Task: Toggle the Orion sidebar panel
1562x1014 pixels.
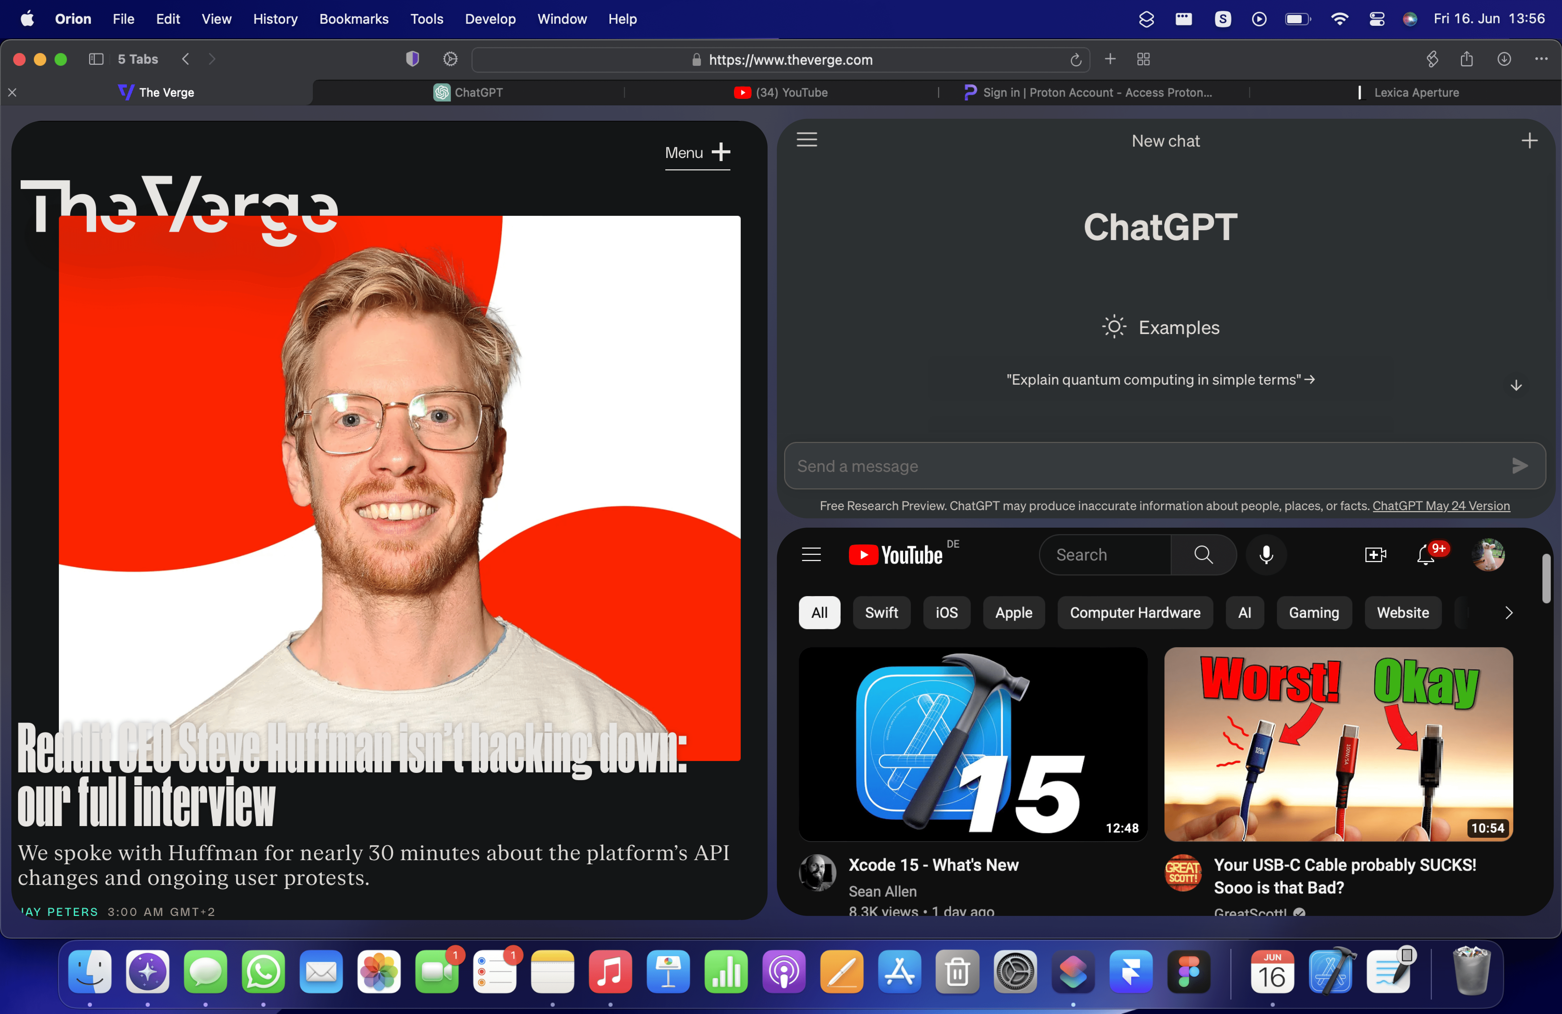Action: [96, 59]
